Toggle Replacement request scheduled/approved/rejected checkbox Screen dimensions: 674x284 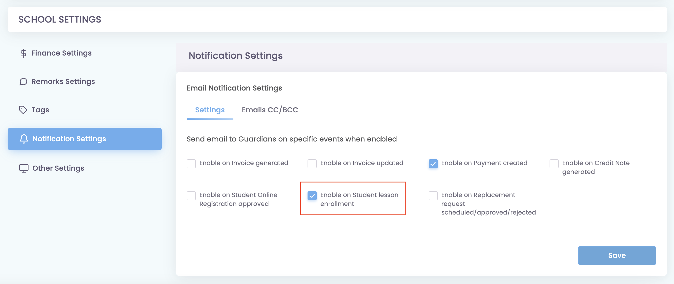(x=433, y=196)
